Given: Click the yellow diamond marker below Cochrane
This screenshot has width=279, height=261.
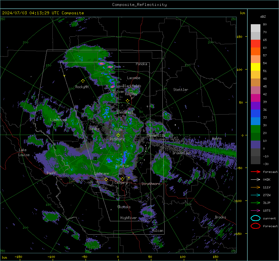Looking at the screenshot, I should point(106,179).
